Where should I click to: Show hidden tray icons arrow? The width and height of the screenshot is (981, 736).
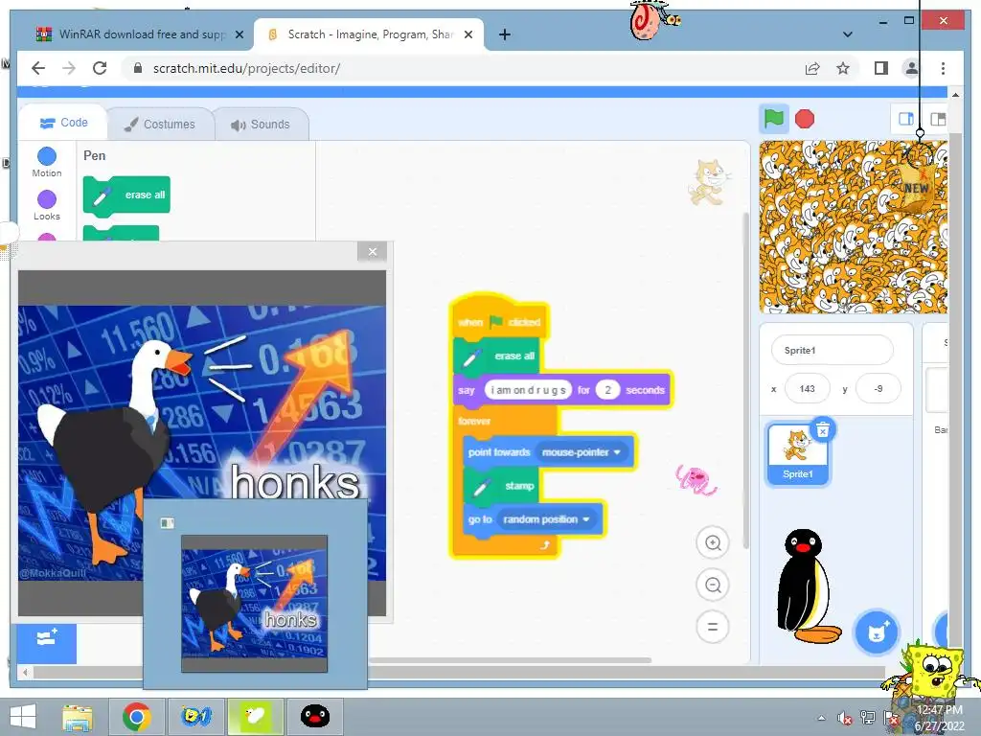(821, 718)
